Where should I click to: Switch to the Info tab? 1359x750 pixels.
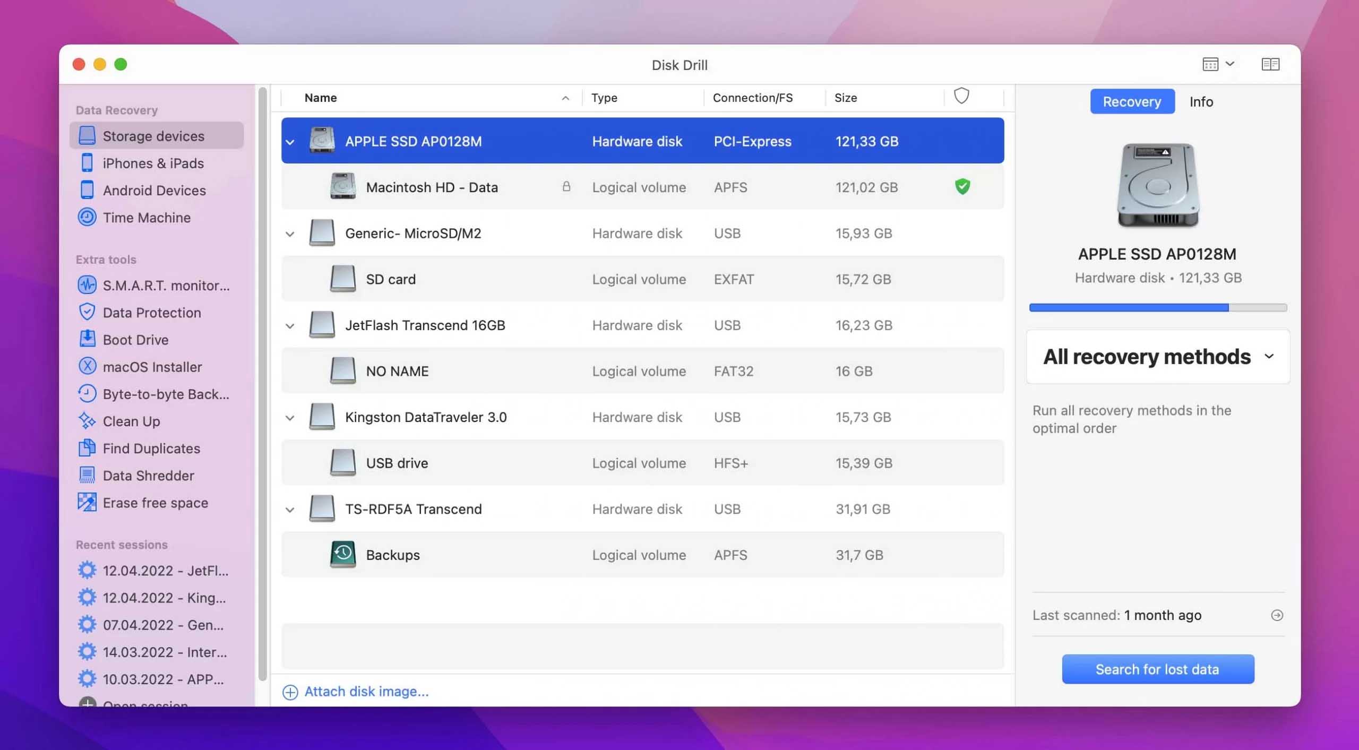1201,101
